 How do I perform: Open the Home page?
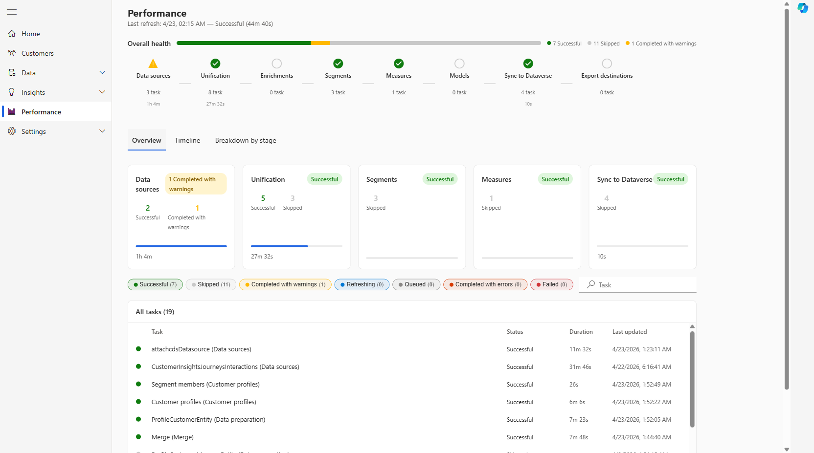pos(56,34)
